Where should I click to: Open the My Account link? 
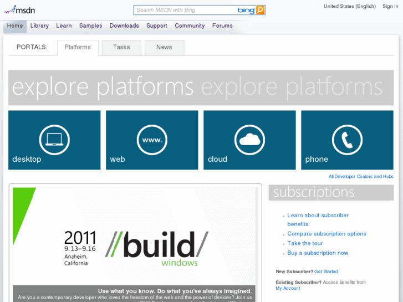288,288
